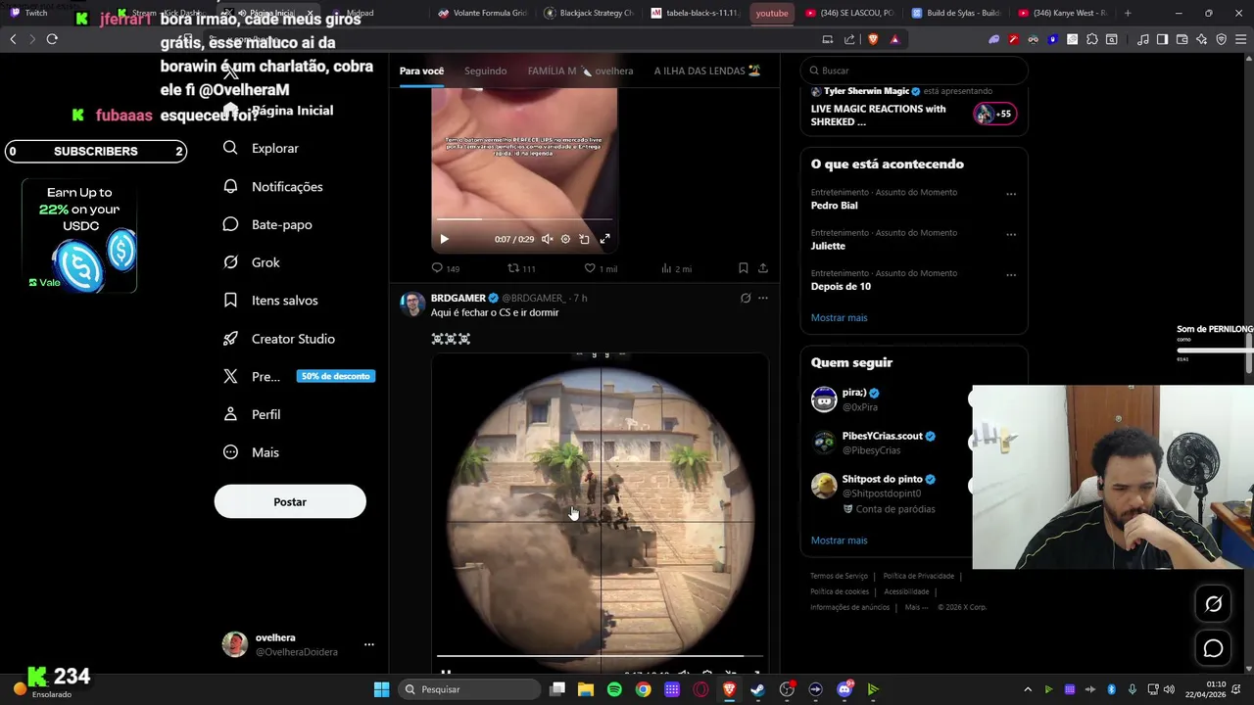Open CS video's settings gear

(x=707, y=674)
